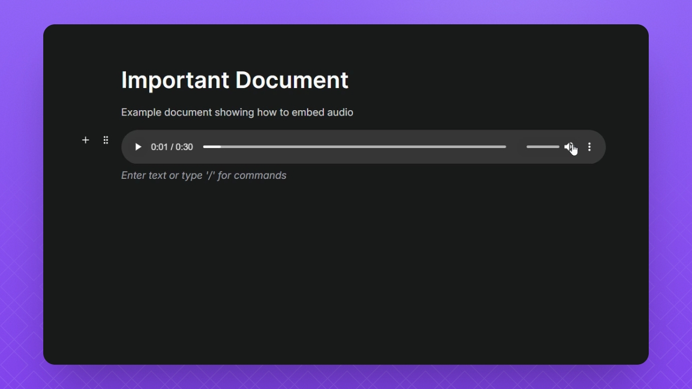The height and width of the screenshot is (389, 692).
Task: Open the audio player's three-dot options menu
Action: (x=589, y=147)
